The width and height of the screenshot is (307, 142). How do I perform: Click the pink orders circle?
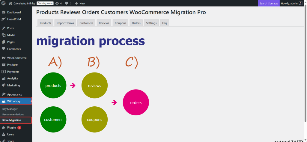(x=136, y=102)
